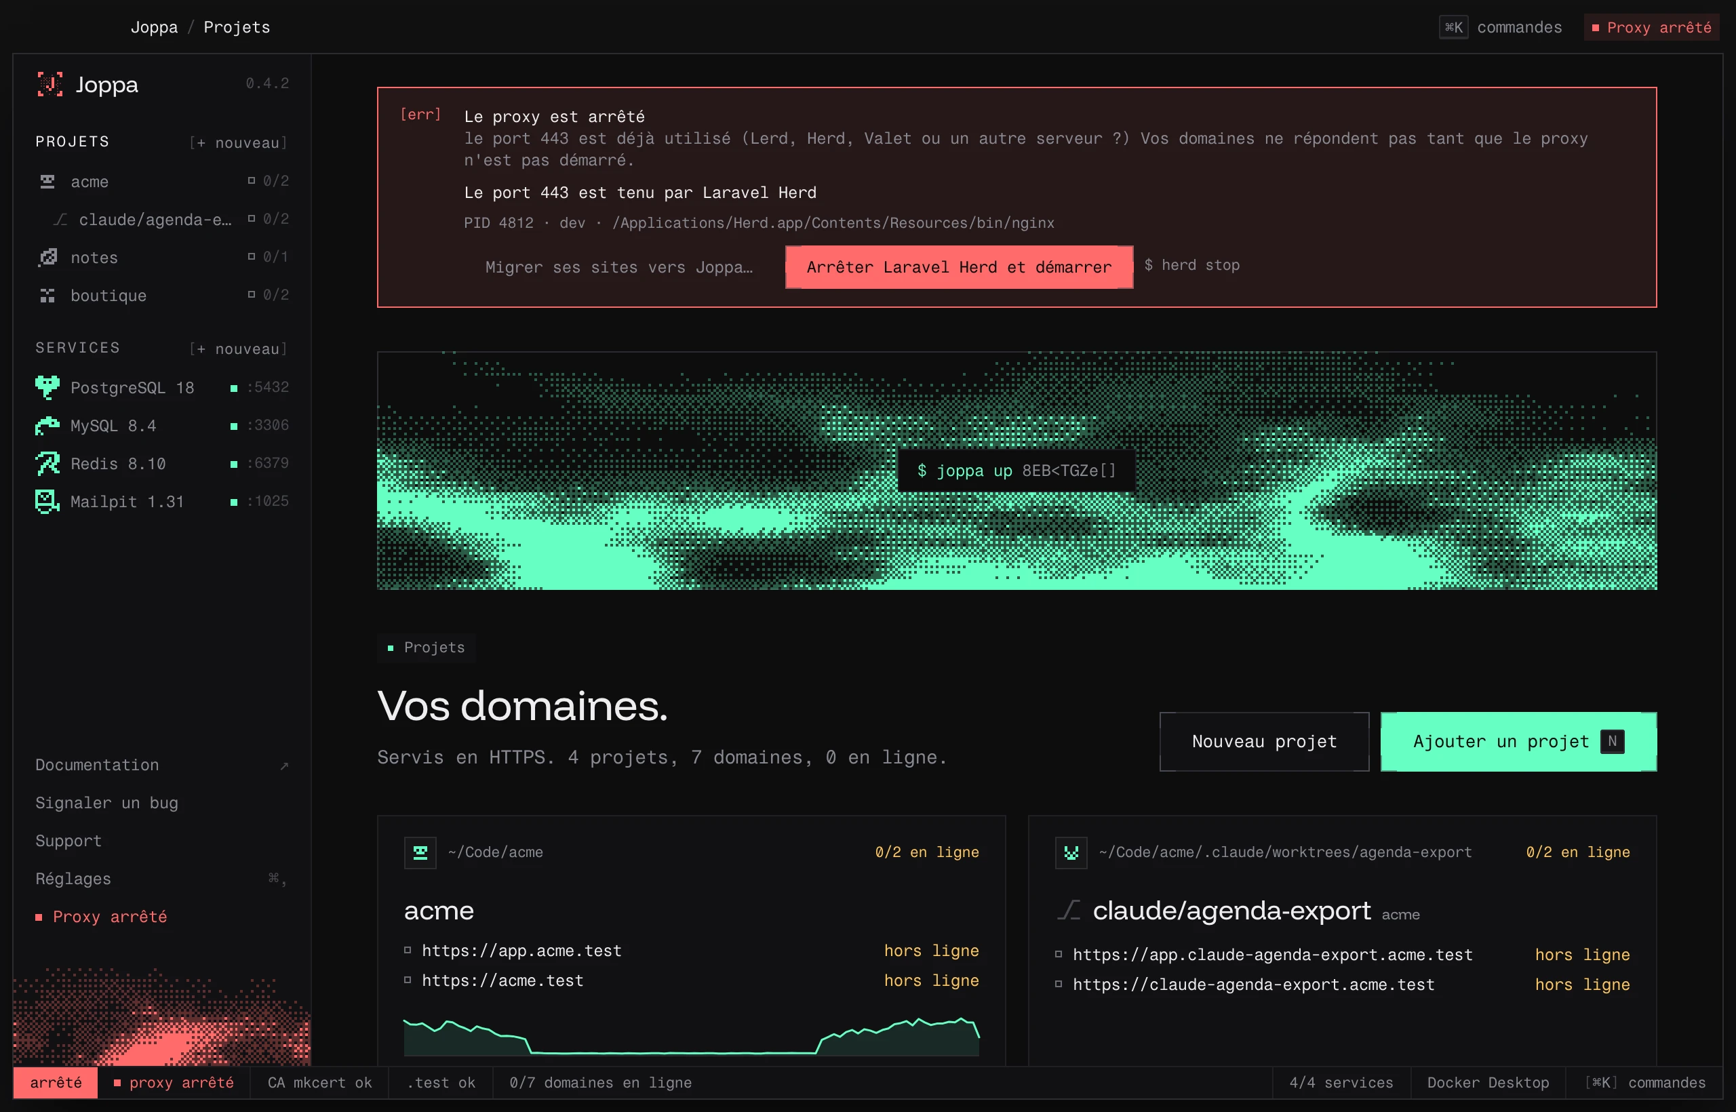Screen dimensions: 1736x1112
Task: Select the acme project in sidebar
Action: point(163,181)
